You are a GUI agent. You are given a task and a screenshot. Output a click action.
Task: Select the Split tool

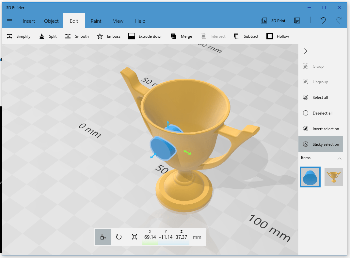coord(48,36)
